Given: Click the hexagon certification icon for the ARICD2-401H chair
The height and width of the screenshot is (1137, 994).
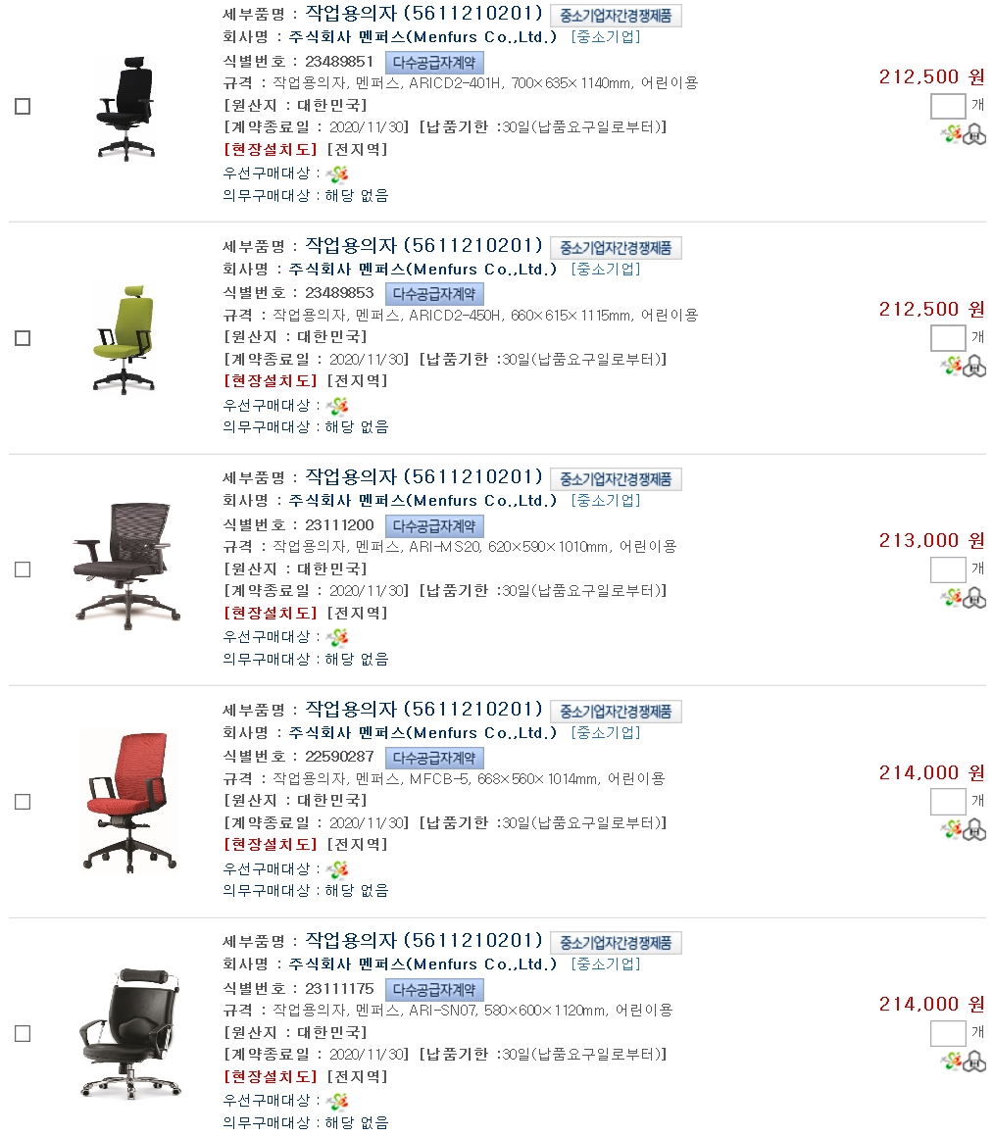Looking at the screenshot, I should 974,134.
